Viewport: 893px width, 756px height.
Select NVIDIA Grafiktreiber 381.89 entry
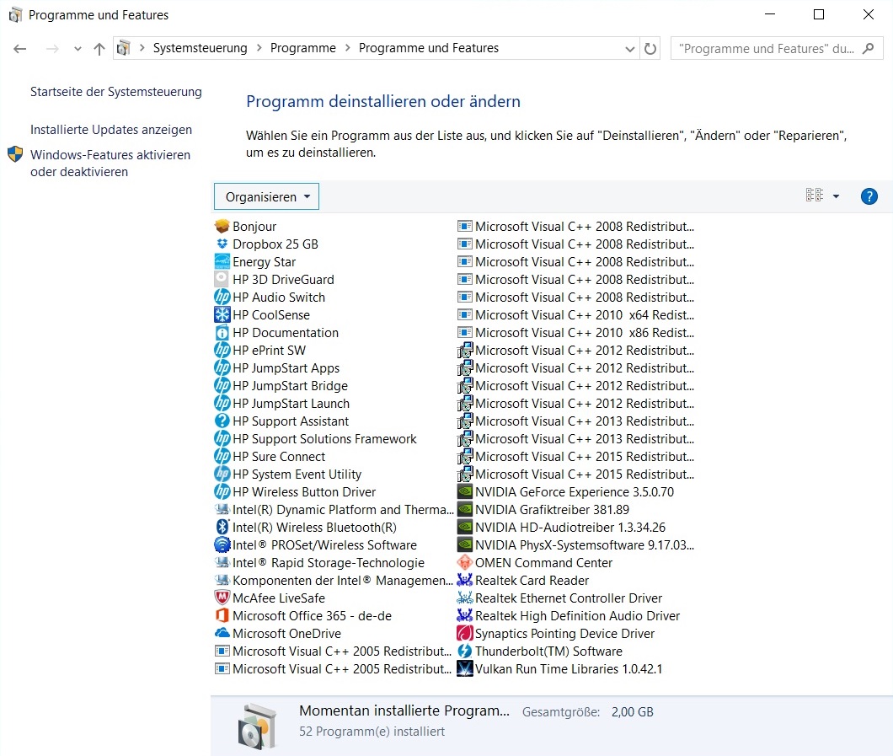pos(543,509)
